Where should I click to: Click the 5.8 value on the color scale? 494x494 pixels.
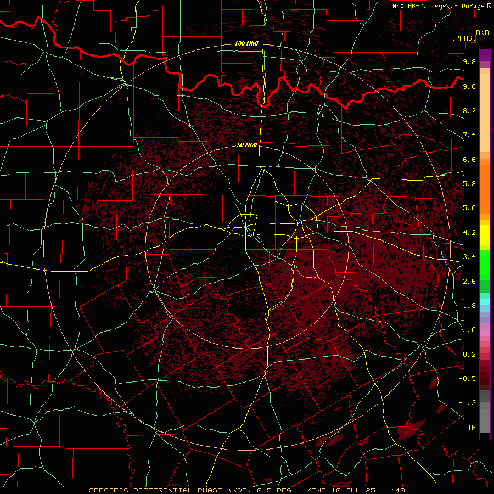click(x=469, y=184)
